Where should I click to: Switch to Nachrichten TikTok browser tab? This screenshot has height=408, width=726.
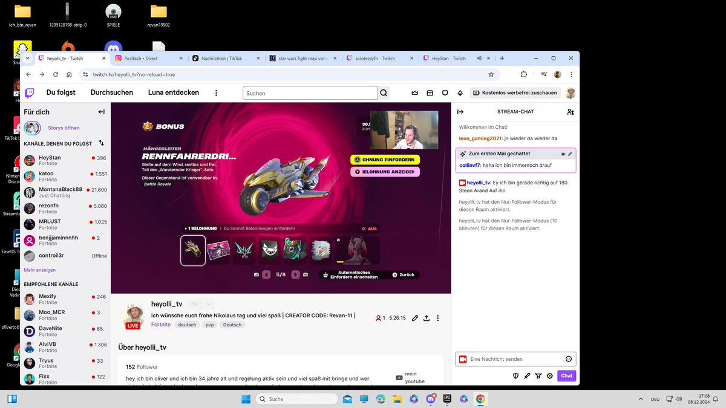pos(224,59)
